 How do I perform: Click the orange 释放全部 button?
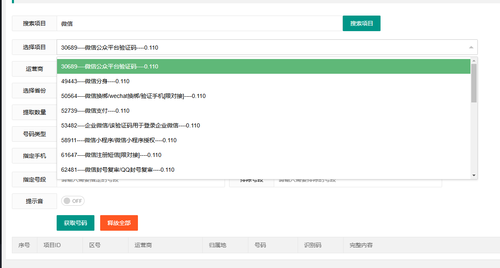119,223
